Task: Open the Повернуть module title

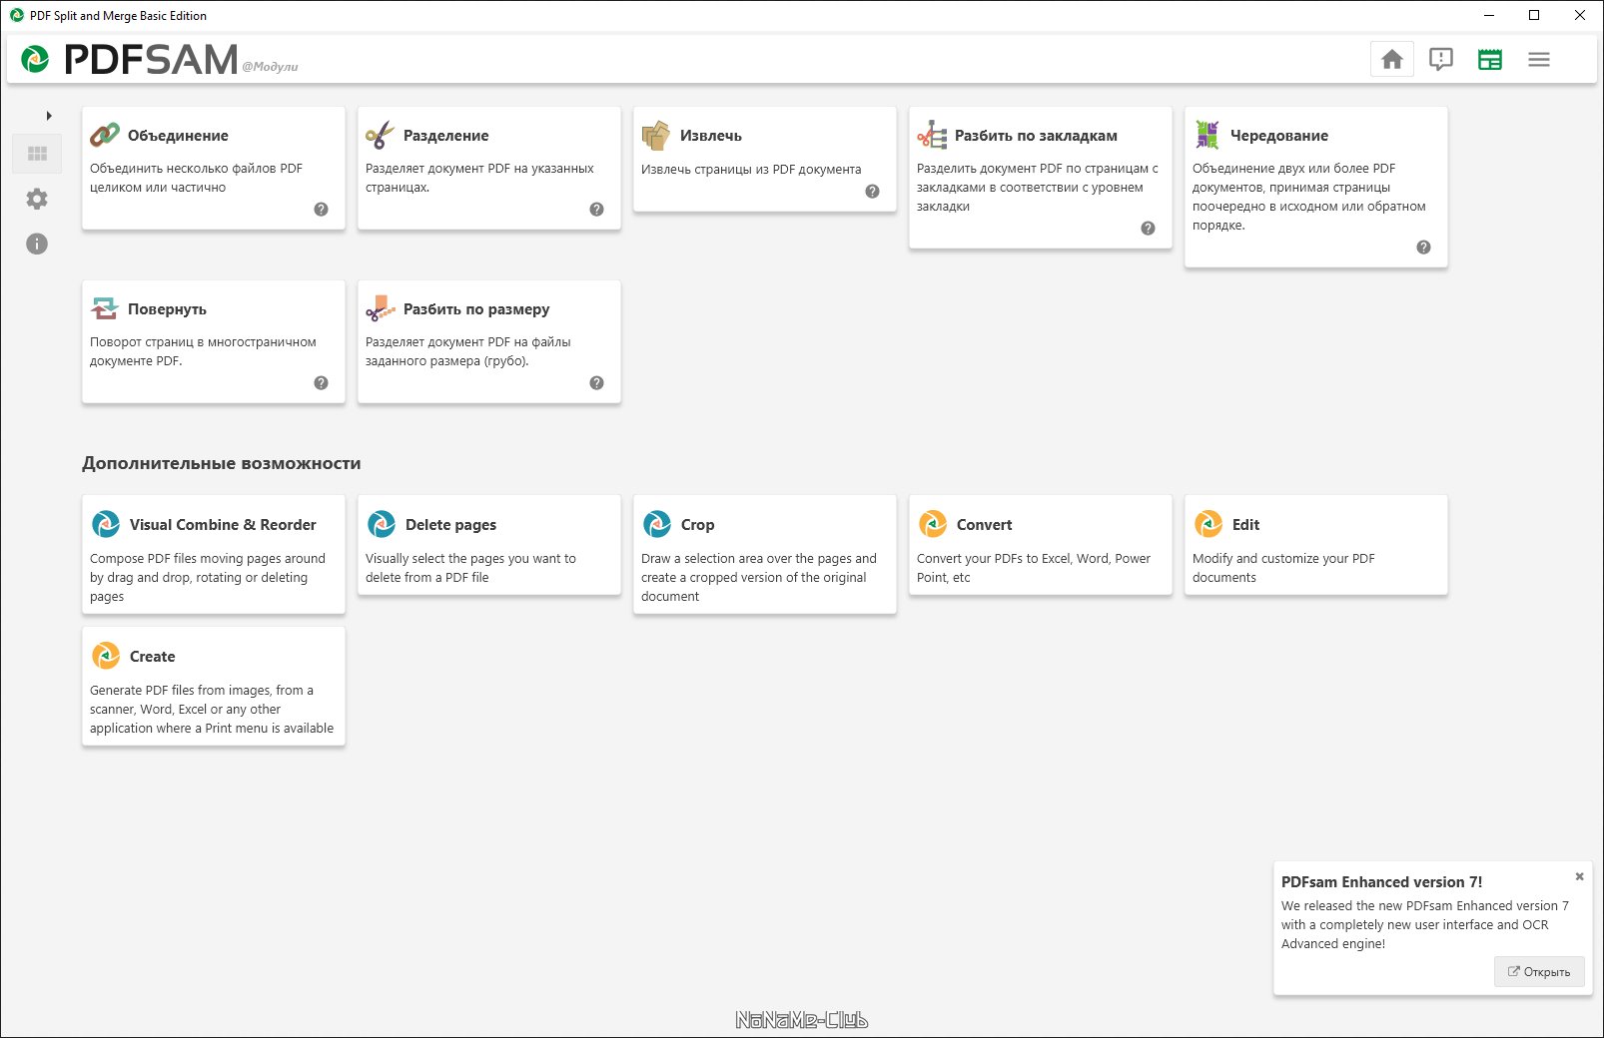Action: click(167, 309)
